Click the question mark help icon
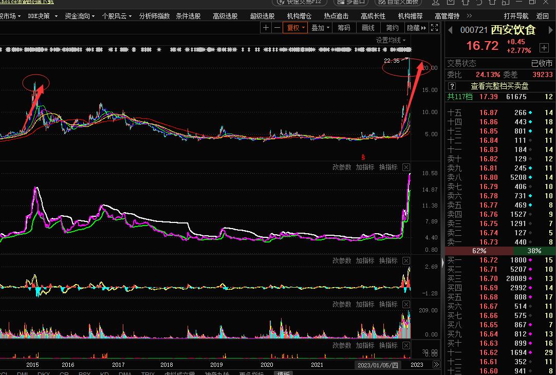 click(x=452, y=86)
